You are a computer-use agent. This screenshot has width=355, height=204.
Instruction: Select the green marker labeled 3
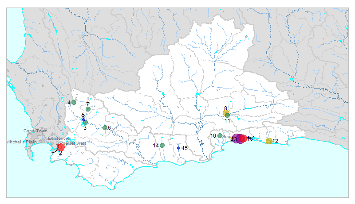point(85,123)
